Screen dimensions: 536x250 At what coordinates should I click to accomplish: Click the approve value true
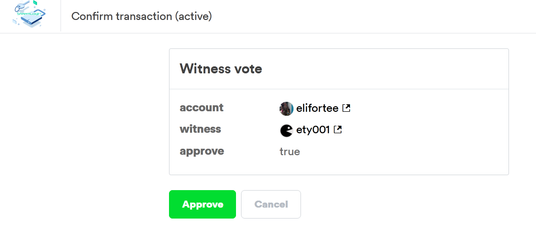(x=289, y=152)
